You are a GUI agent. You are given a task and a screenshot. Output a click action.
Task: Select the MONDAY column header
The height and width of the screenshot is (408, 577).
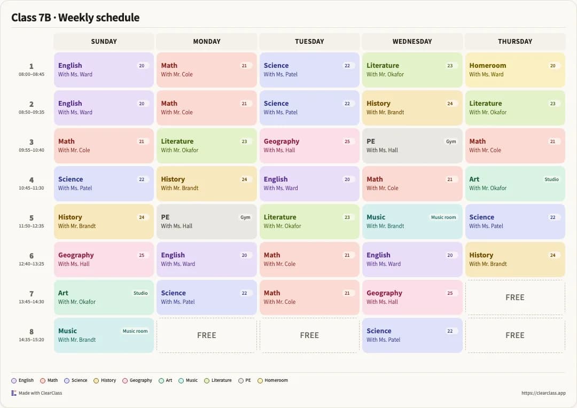coord(207,42)
